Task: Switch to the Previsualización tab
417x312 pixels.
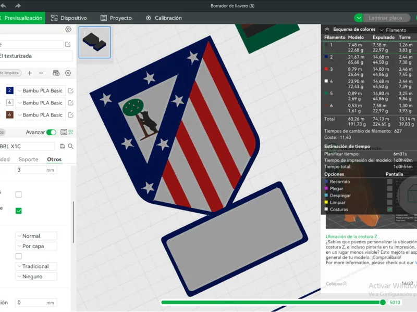Action: tap(22, 18)
